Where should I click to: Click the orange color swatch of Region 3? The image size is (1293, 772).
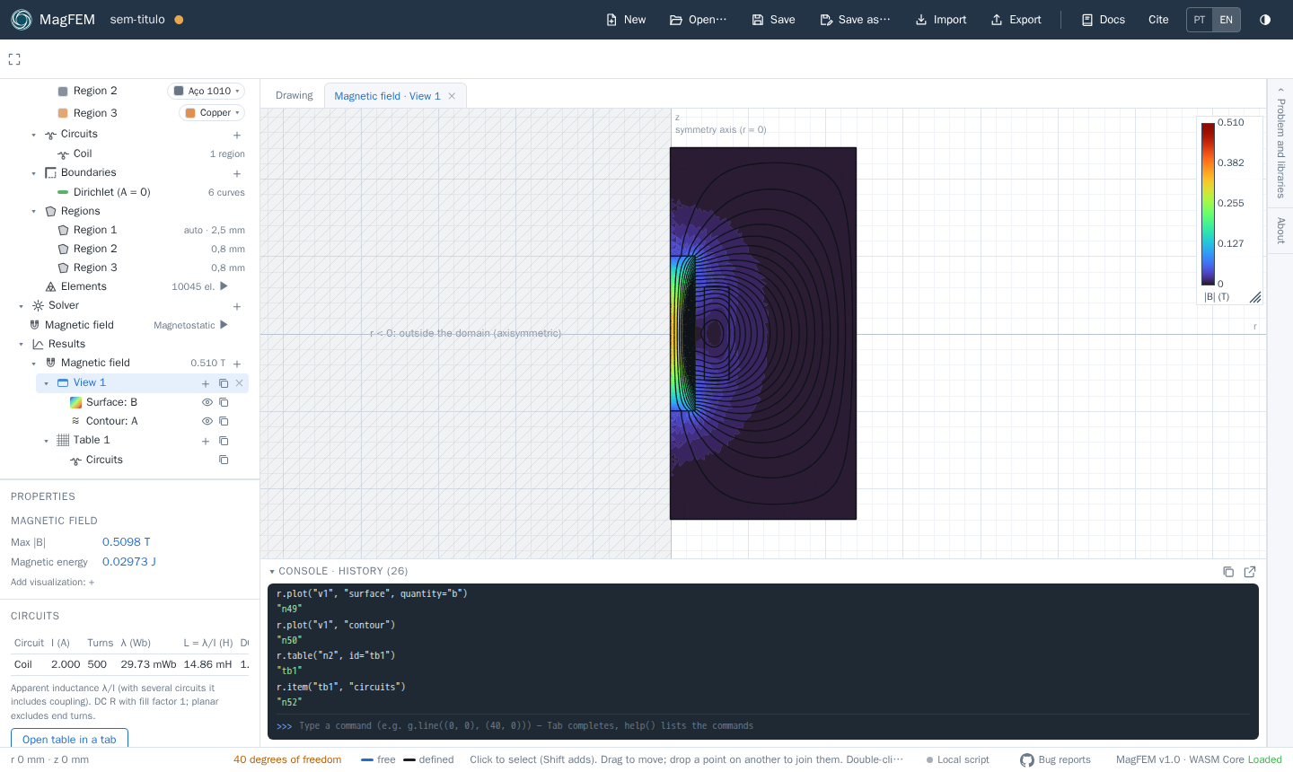click(x=63, y=113)
